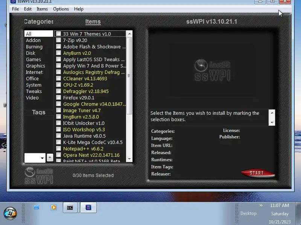The image size is (301, 225).
Task: Click the Defraggler v2.18.945 item
Action: (86, 91)
